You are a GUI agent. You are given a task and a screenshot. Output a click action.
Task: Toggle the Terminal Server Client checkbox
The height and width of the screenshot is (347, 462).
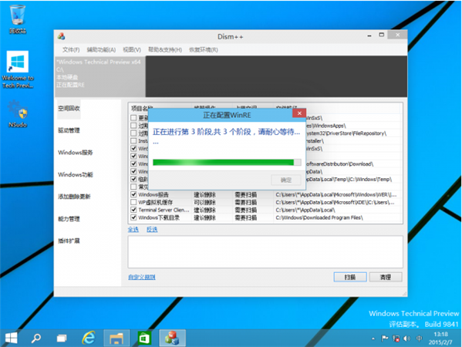[133, 210]
